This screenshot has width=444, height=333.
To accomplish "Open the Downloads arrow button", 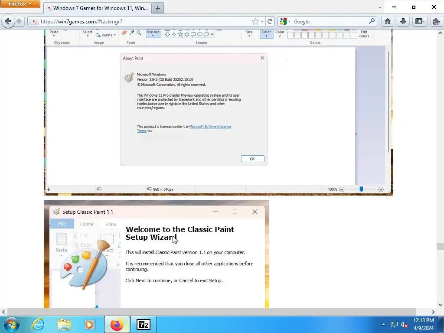I will tap(404, 22).
